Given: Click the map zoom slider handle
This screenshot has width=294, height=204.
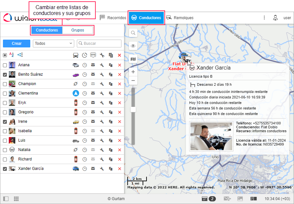Looking at the screenshot, I should click(133, 109).
